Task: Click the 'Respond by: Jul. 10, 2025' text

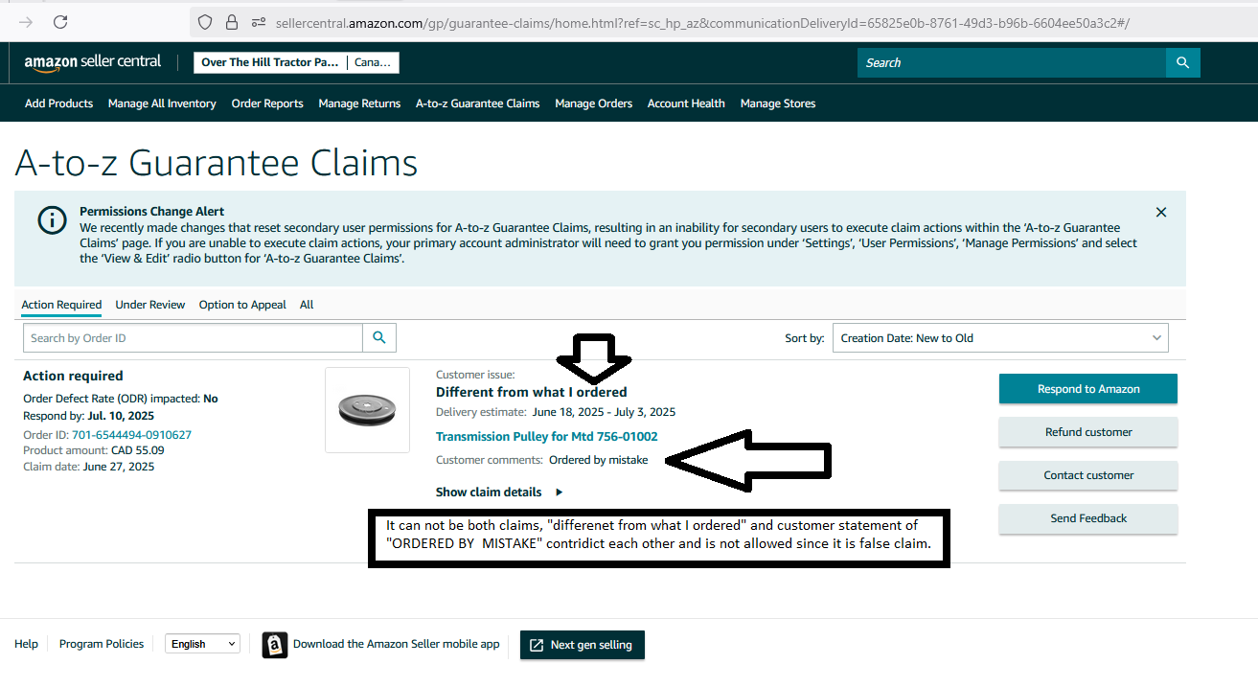Action: click(88, 416)
